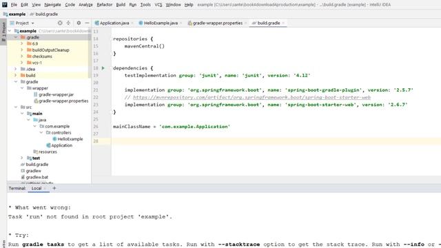Open Application class from tree
The width and height of the screenshot is (441, 248).
(x=59, y=145)
